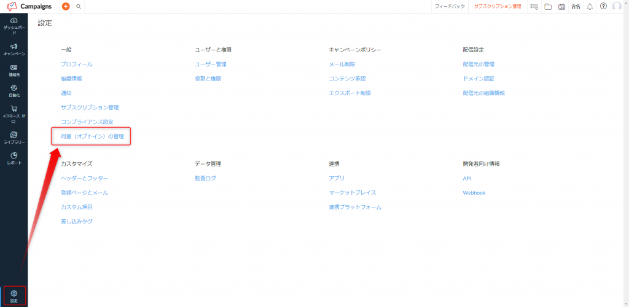
Task: Open the エクスポート制限 link
Action: pyautogui.click(x=350, y=93)
